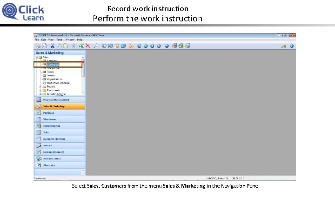Select Salespeople in the Sales tree
335x203 pixels.
point(53,68)
